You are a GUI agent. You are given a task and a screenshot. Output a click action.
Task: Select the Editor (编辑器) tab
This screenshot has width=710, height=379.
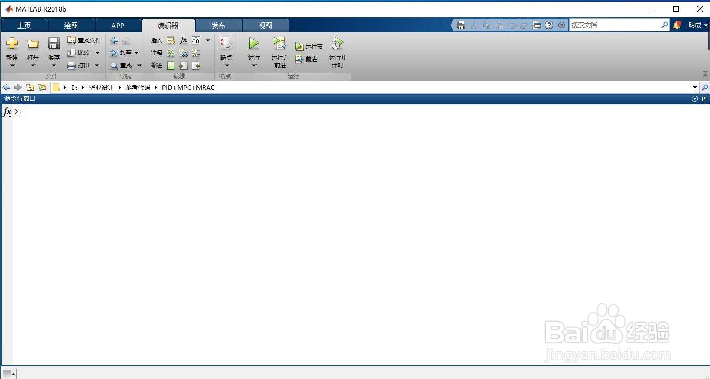point(168,26)
